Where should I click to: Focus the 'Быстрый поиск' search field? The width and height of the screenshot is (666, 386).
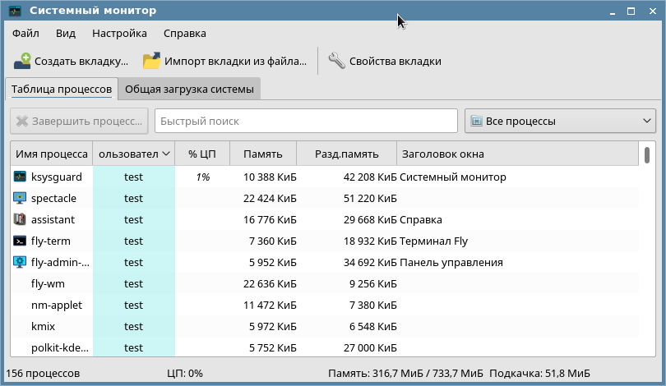(305, 122)
